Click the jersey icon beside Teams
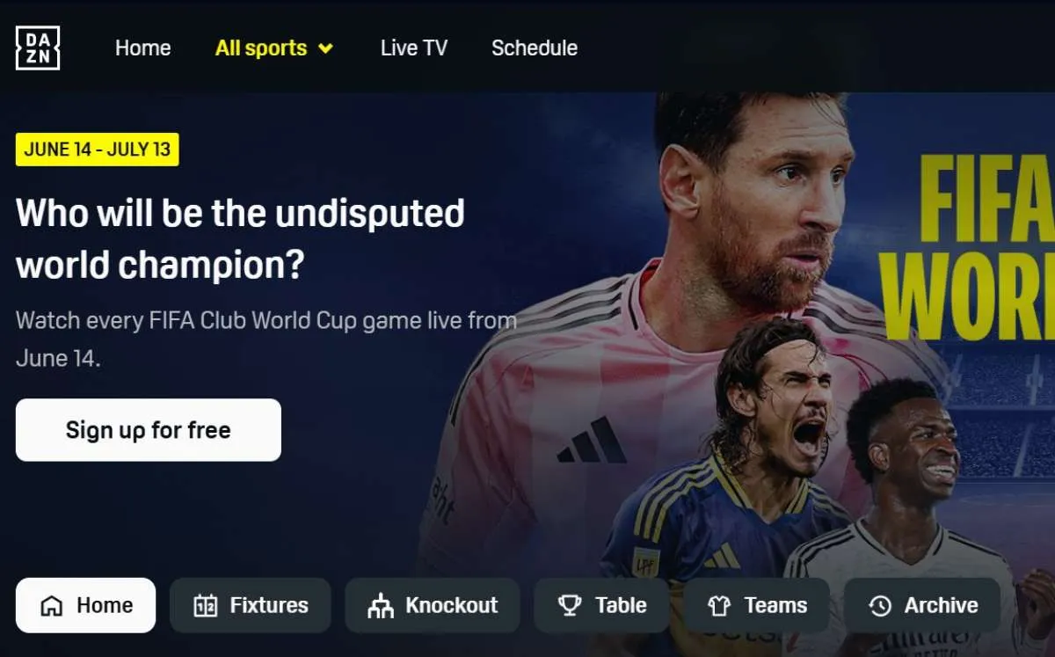The image size is (1055, 657). pyautogui.click(x=720, y=606)
